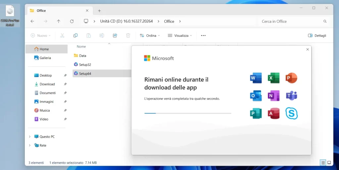Open the Ordina sort dropdown
The image size is (339, 170).
(150, 36)
